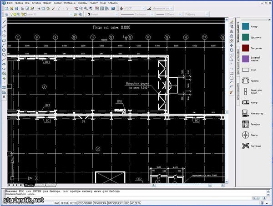The image size is (273, 206).
Task: Open the Формат menu
Action: (x=47, y=3)
